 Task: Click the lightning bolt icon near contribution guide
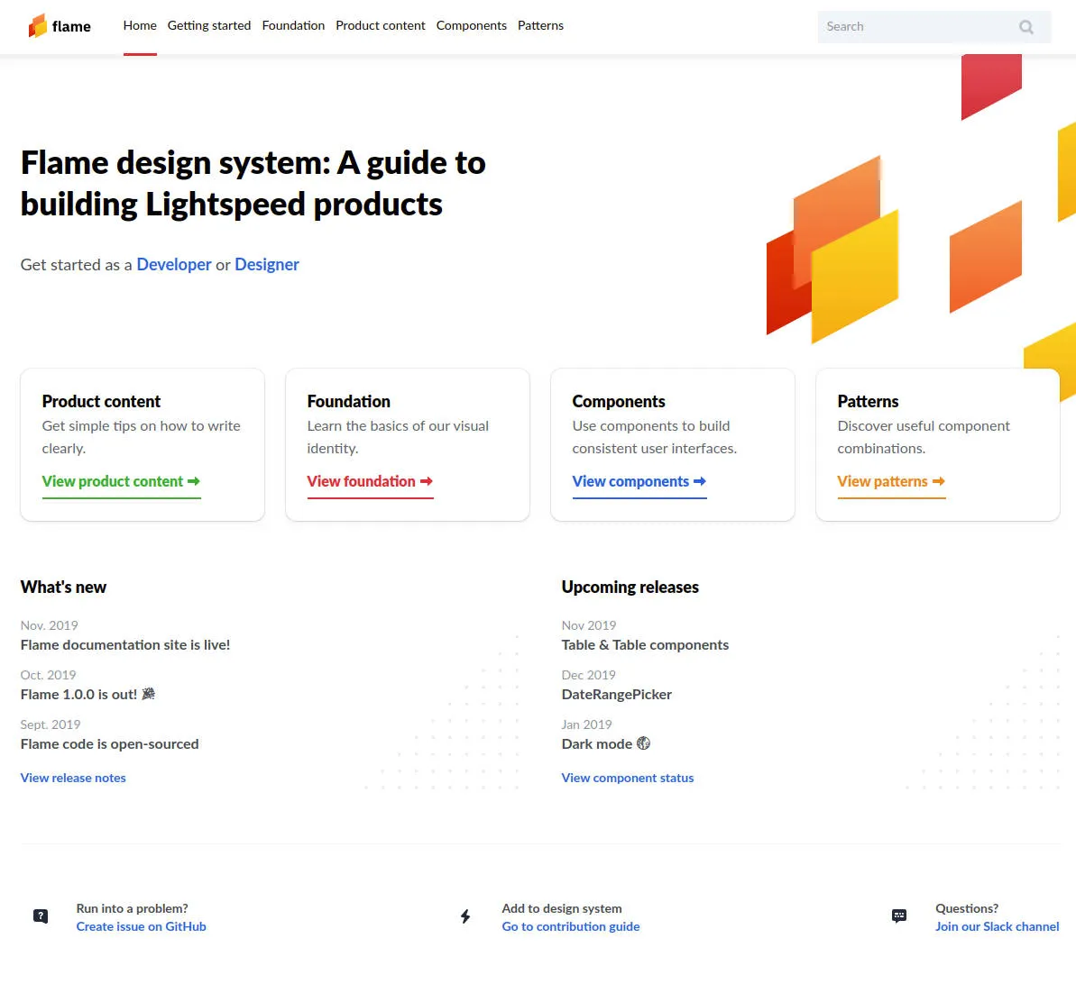tap(465, 916)
